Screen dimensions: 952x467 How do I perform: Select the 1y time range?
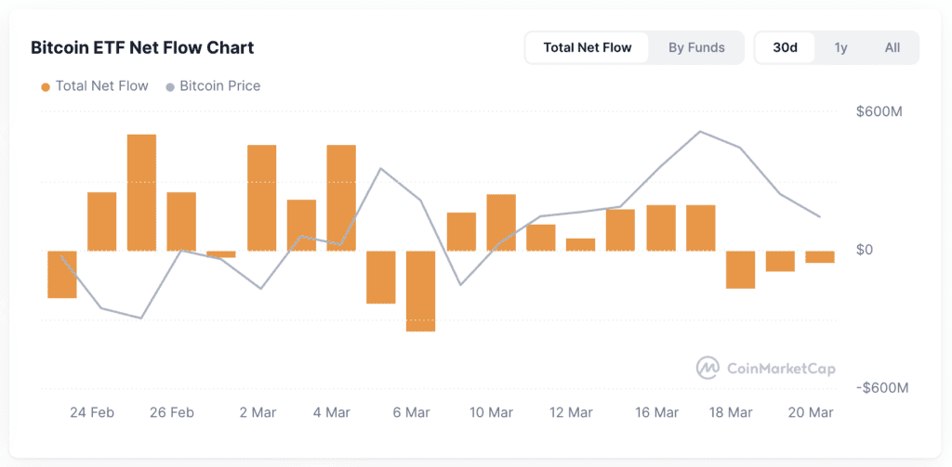pos(840,47)
